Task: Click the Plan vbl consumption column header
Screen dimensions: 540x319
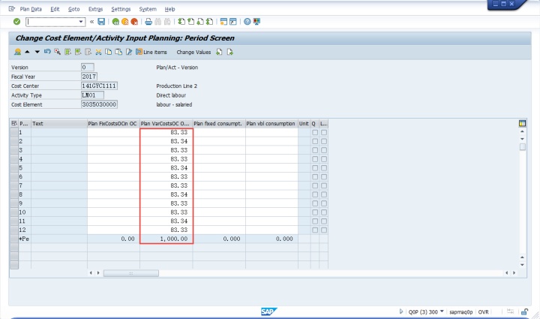Action: (x=271, y=123)
